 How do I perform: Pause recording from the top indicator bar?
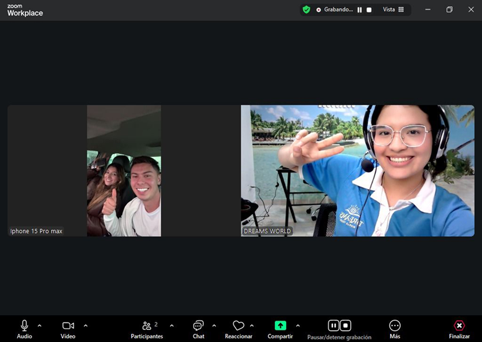click(360, 10)
